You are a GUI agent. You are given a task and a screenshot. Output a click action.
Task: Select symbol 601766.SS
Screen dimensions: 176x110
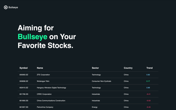[24, 94]
